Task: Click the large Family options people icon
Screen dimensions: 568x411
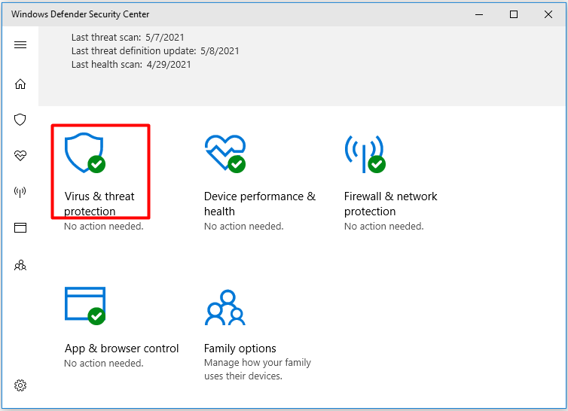Action: pyautogui.click(x=225, y=307)
